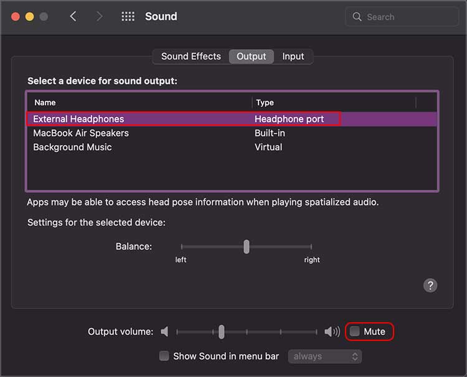Image resolution: width=467 pixels, height=377 pixels.
Task: Toggle Show Sound in menu bar
Action: pos(164,356)
